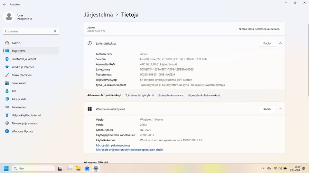Go back with the Asetukset arrow
This screenshot has height=173, width=309.
click(5, 4)
